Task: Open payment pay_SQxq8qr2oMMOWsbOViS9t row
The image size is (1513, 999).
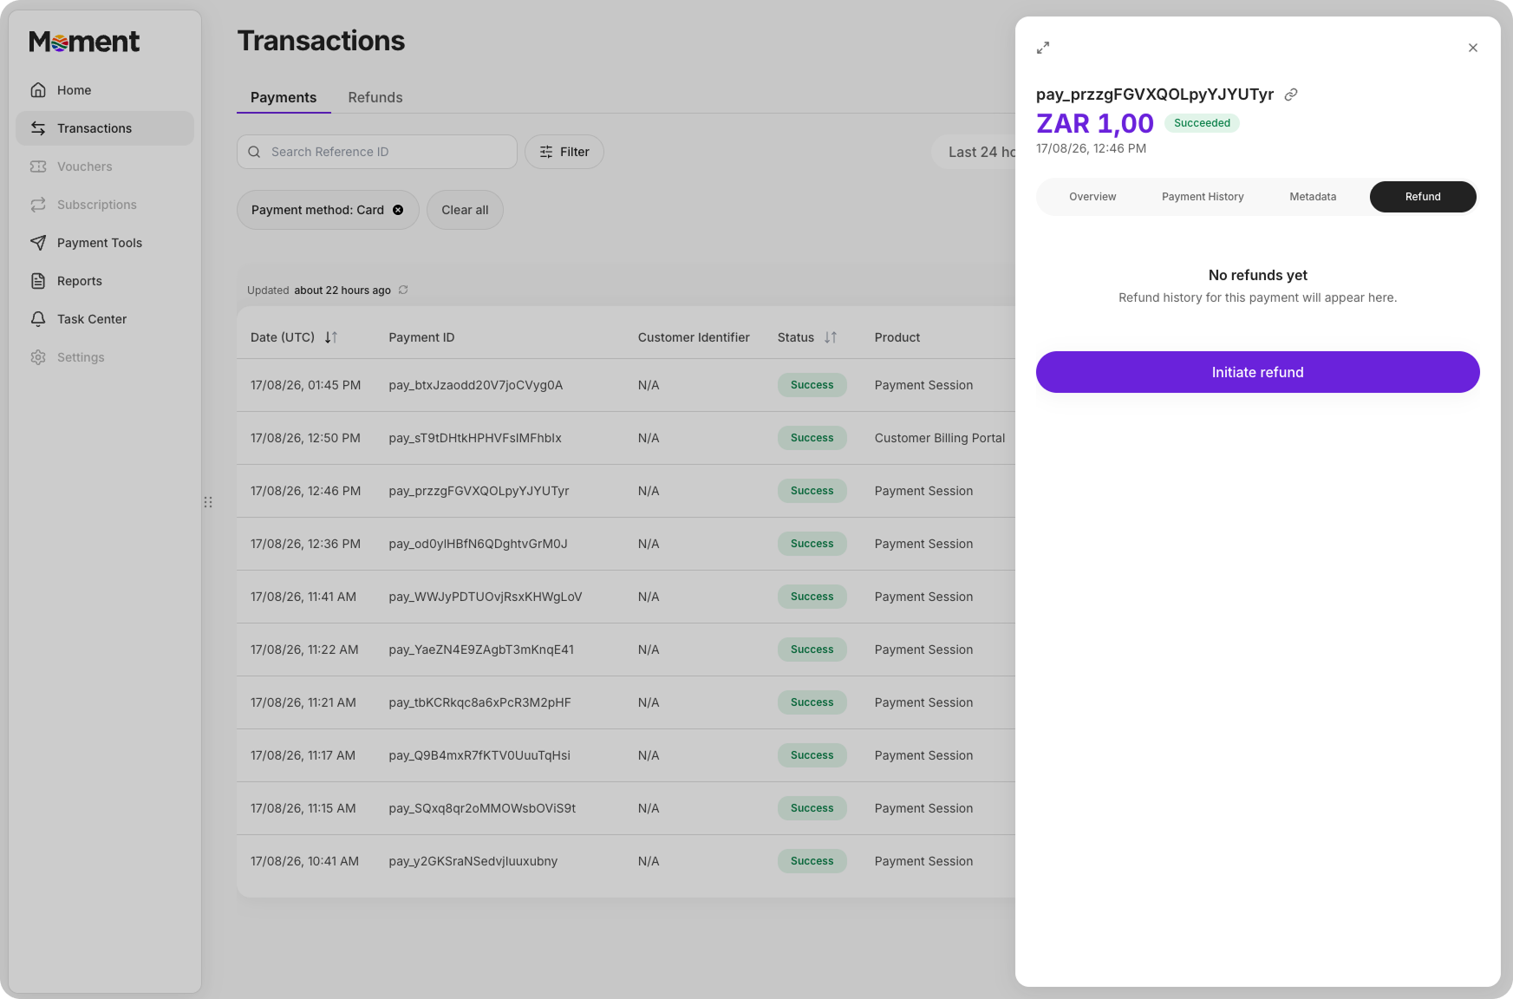Action: [626, 808]
